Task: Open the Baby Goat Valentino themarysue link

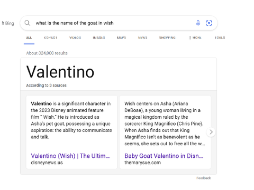Action: pyautogui.click(x=164, y=156)
